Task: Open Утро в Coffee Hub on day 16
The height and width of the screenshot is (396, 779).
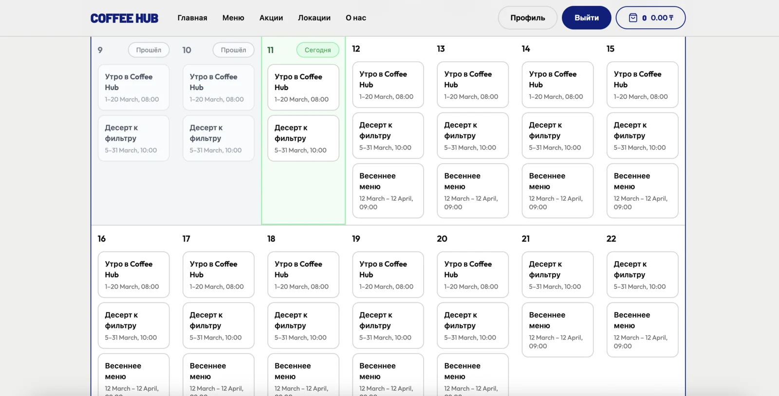Action: point(133,275)
